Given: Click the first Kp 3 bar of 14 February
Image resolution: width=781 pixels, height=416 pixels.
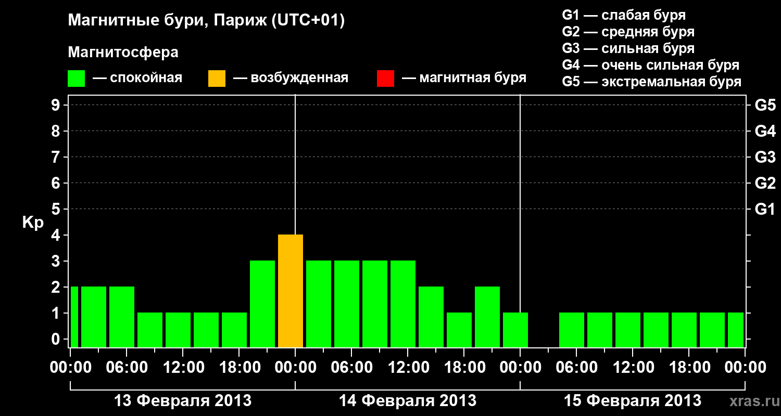Looking at the screenshot, I should [x=319, y=304].
